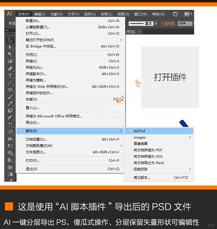Select the Blob Brush tool
Image resolution: width=217 pixels, height=229 pixels.
(x=10, y=110)
